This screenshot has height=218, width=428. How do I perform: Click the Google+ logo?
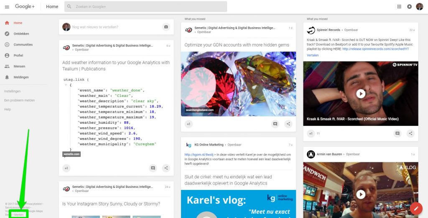point(25,6)
